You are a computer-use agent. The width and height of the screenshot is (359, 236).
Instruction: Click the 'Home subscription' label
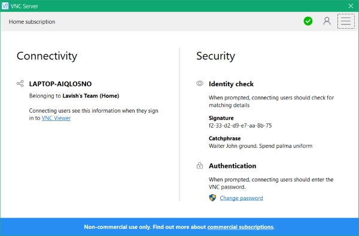(x=32, y=22)
